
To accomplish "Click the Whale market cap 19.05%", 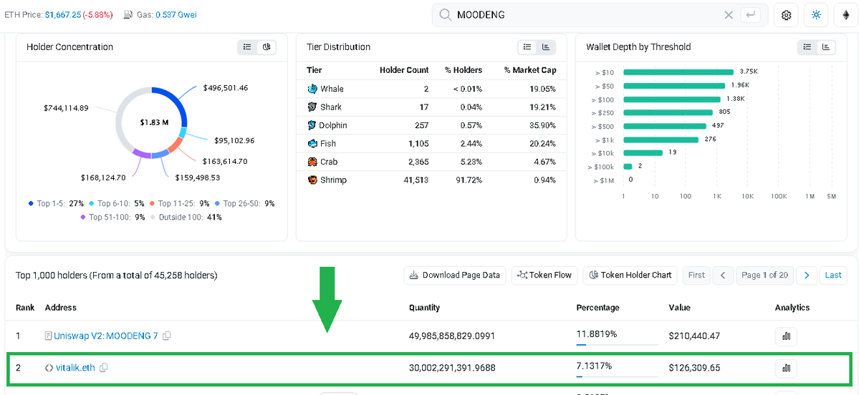I will (544, 89).
